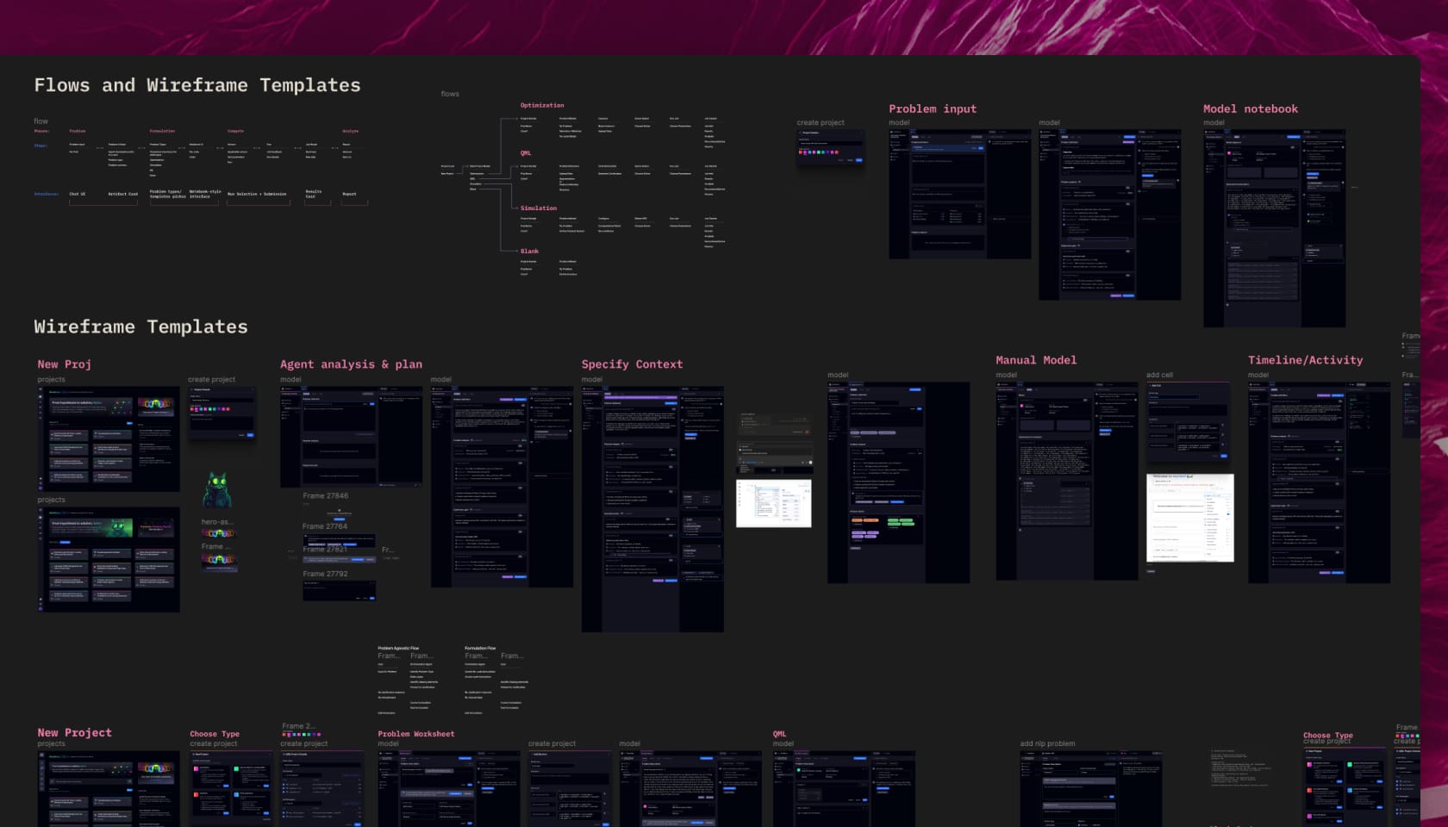Select the model frame under Manual Model
The image size is (1448, 827).
pos(1067,481)
